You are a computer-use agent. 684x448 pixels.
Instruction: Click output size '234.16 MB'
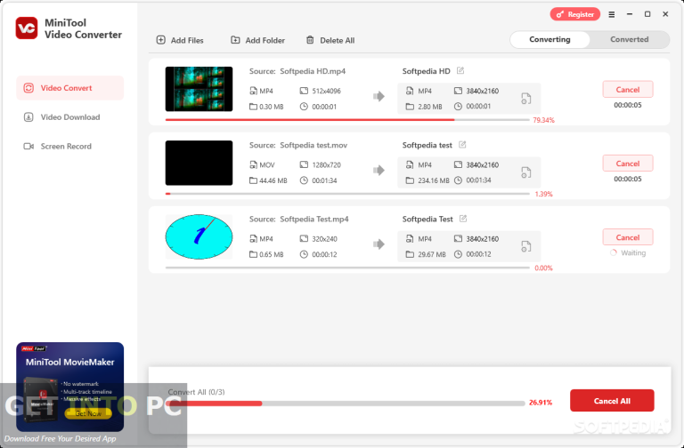pyautogui.click(x=433, y=180)
